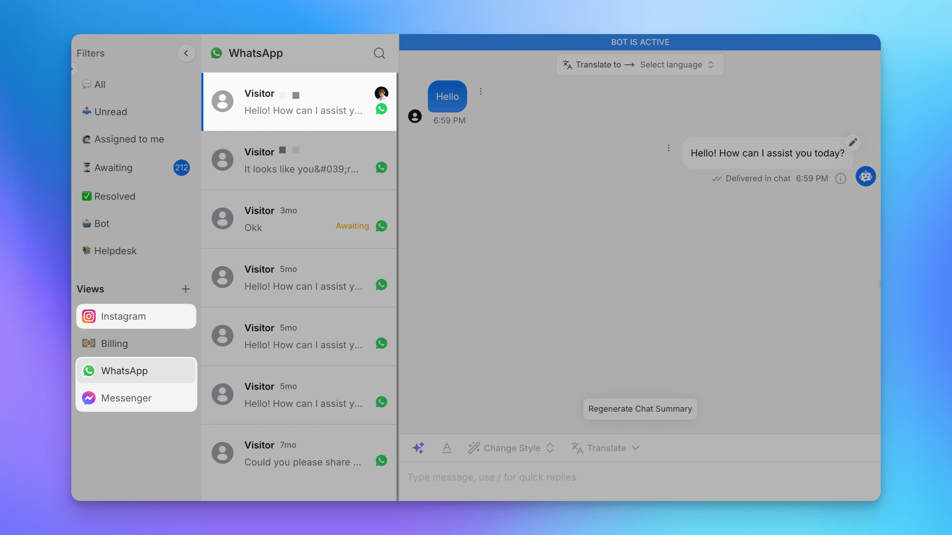Open the WhatsApp view
The width and height of the screenshot is (952, 535).
tap(136, 371)
